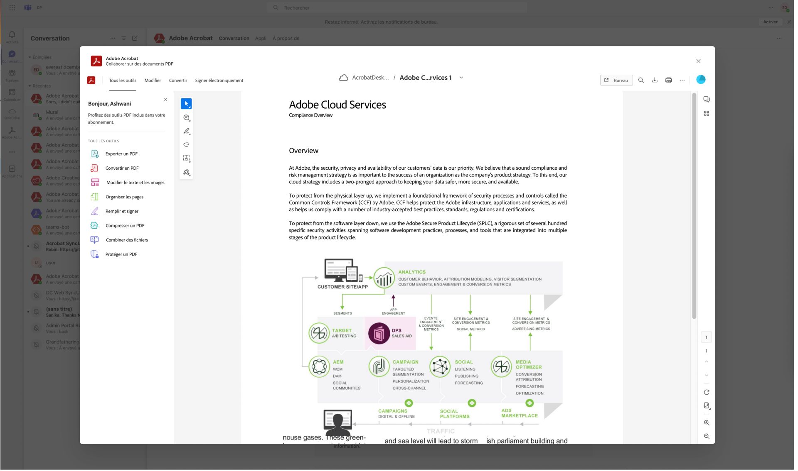
Task: Open the Signer électroniquement tab
Action: click(x=219, y=81)
